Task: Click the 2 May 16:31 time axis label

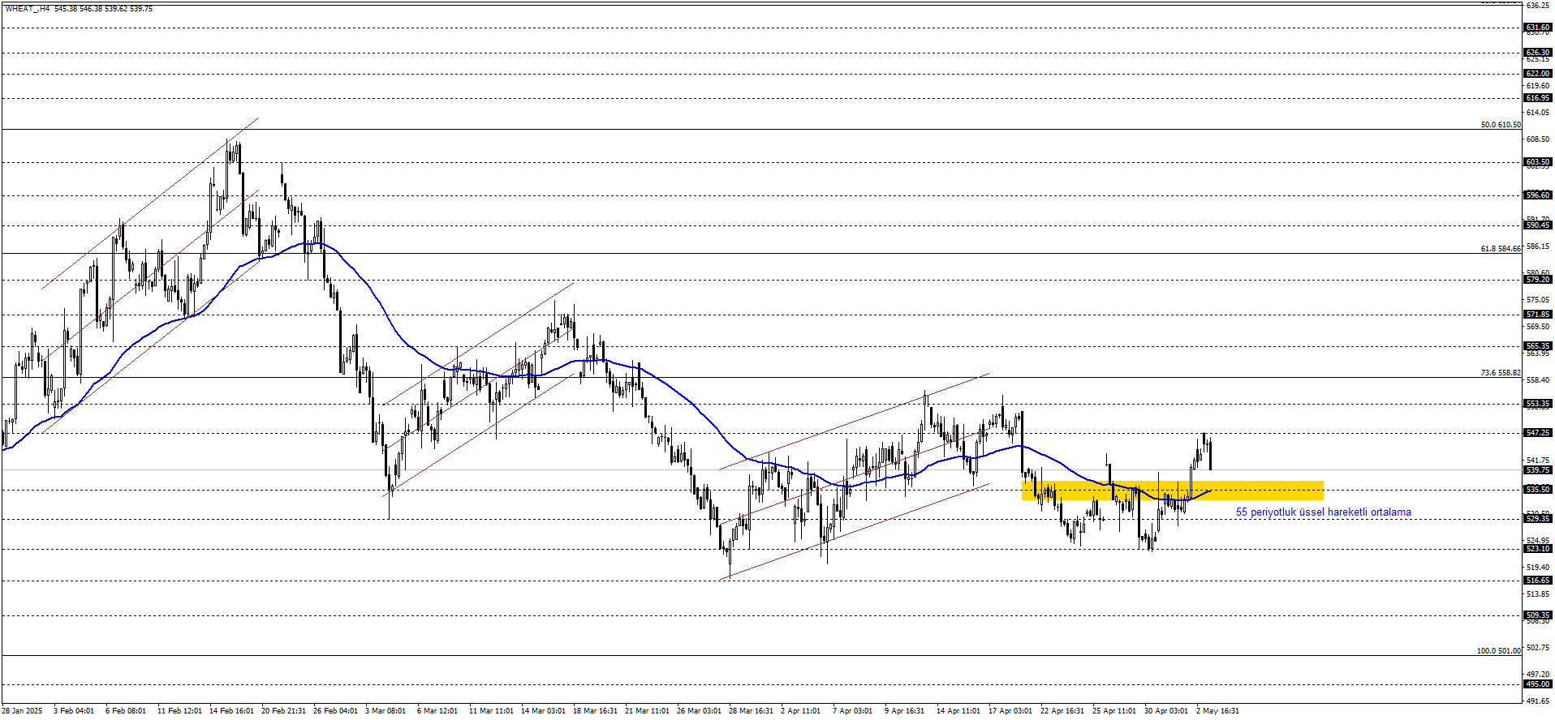Action: (1217, 711)
